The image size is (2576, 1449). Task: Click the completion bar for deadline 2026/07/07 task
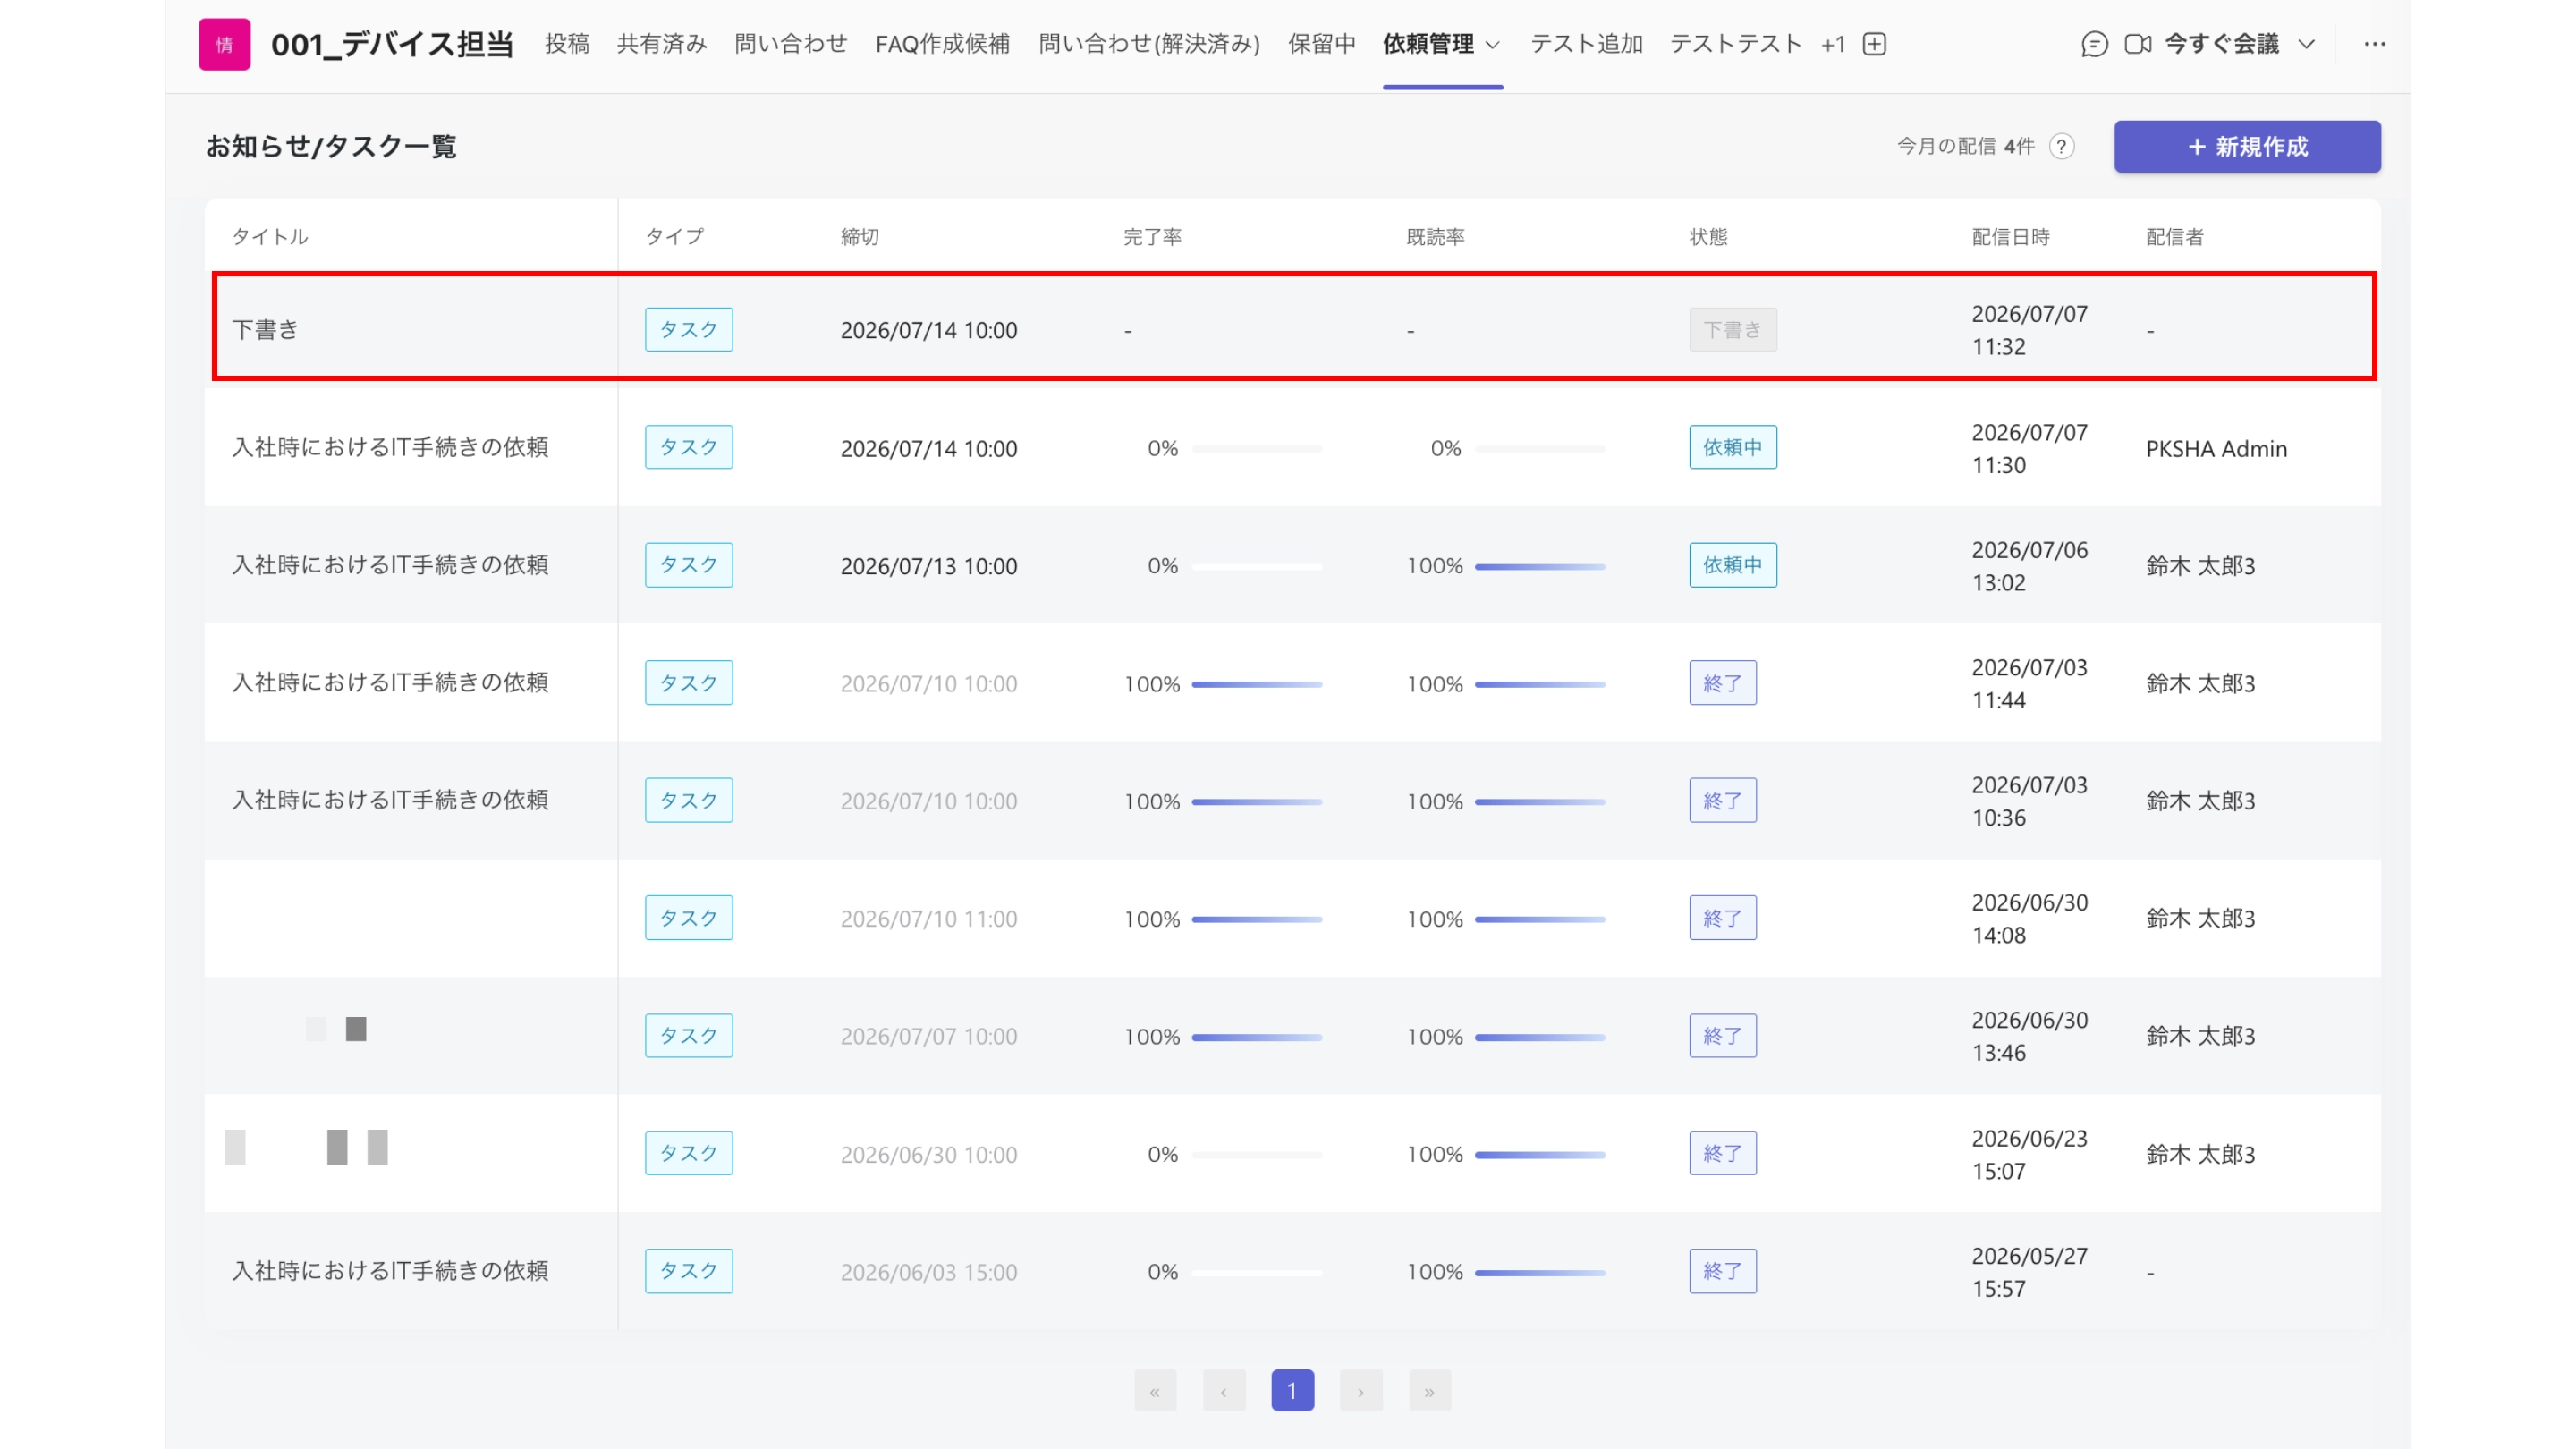(1257, 1037)
